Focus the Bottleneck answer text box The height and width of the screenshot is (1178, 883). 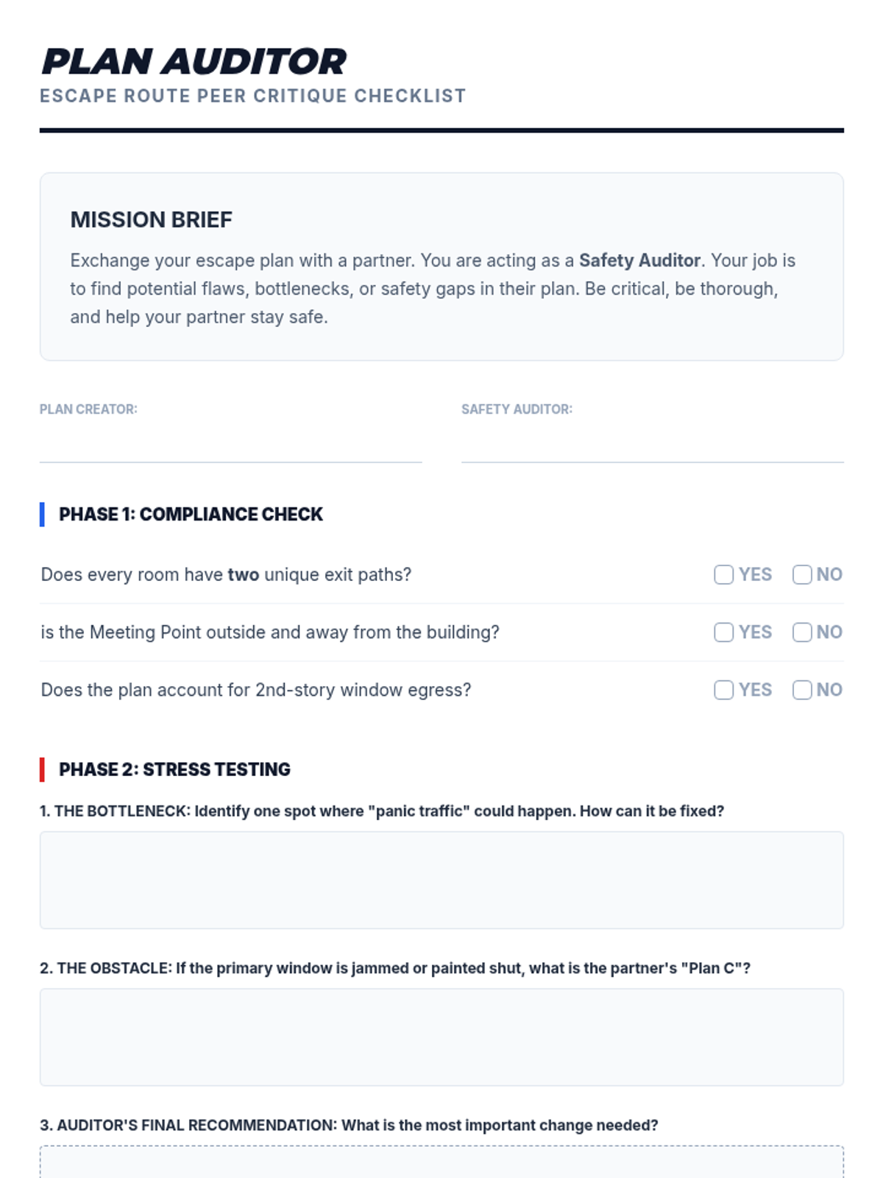click(441, 880)
